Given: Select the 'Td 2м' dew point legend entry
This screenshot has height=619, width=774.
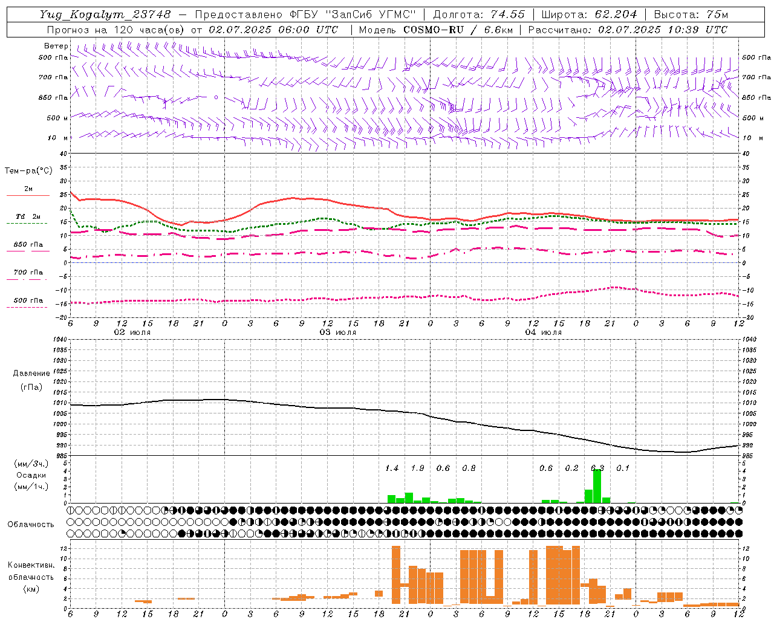Looking at the screenshot, I should coord(28,216).
